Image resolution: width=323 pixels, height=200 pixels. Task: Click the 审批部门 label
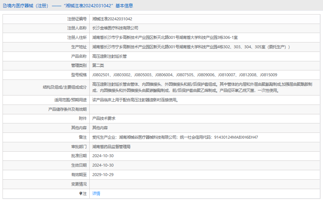tap(79, 147)
